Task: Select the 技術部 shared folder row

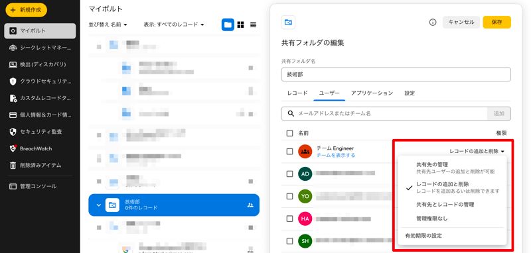Action: (x=174, y=205)
